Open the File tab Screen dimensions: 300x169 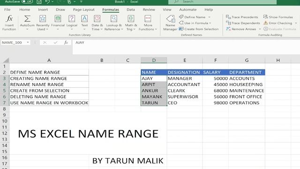pyautogui.click(x=7, y=9)
